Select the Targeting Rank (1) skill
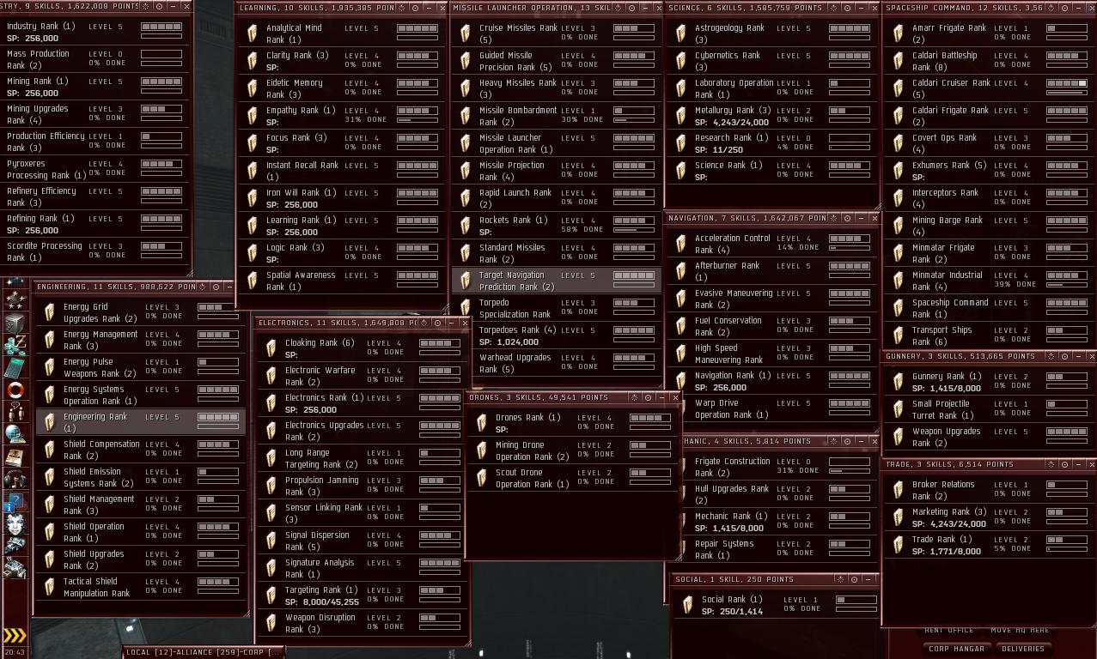This screenshot has height=659, width=1097. coord(361,596)
